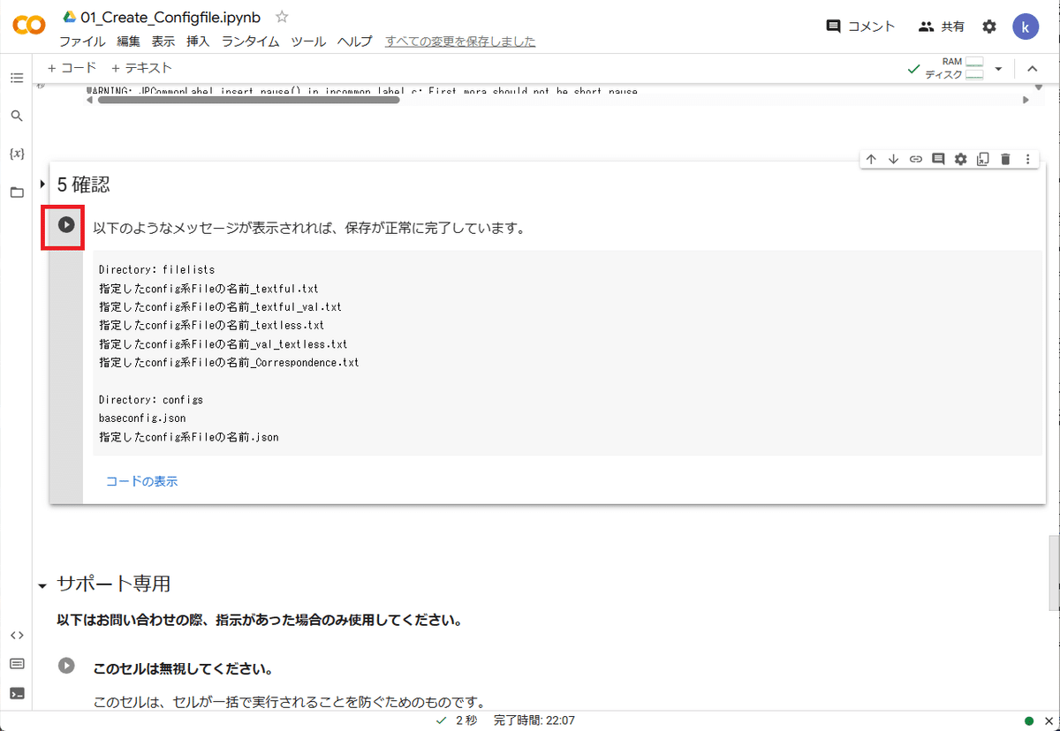Click the Google Drive icon beside title

(68, 17)
